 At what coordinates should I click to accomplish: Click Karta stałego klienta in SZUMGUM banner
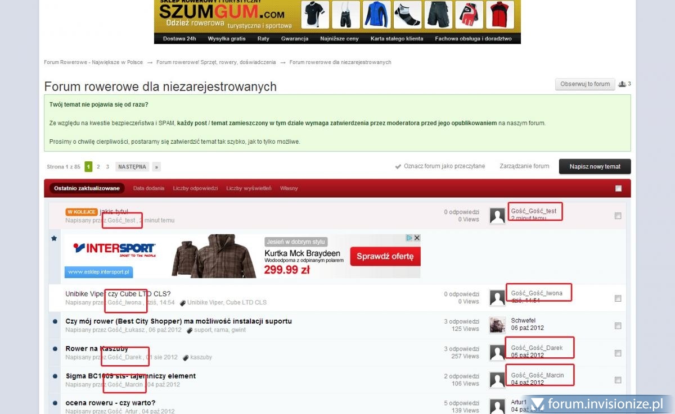(397, 39)
